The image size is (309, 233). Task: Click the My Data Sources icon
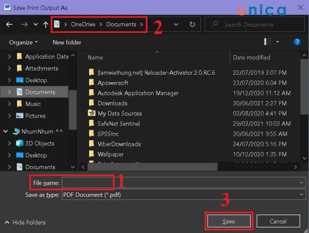tap(92, 113)
